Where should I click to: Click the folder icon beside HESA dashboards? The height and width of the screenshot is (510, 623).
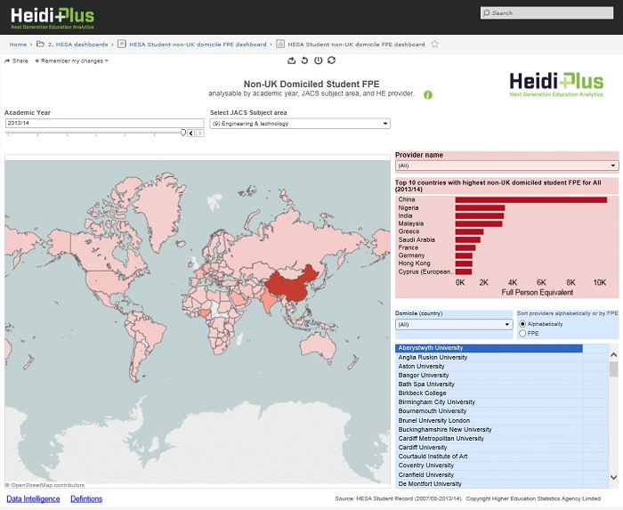(x=40, y=45)
